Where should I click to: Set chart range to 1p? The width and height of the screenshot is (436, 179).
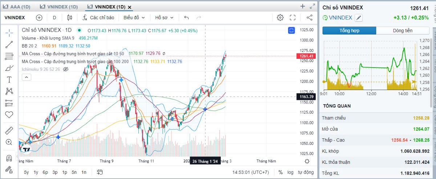65,172
